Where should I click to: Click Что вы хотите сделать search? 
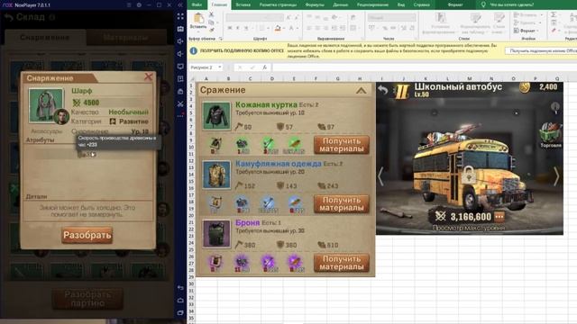(x=512, y=4)
